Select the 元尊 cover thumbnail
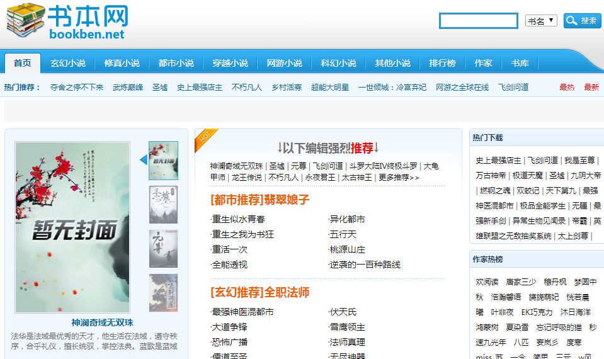 tap(163, 248)
